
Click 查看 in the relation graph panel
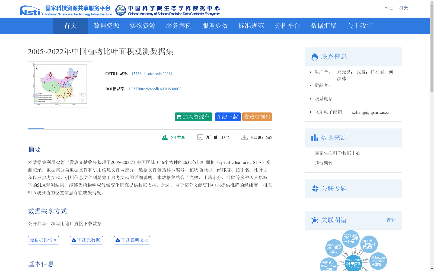[x=391, y=220]
